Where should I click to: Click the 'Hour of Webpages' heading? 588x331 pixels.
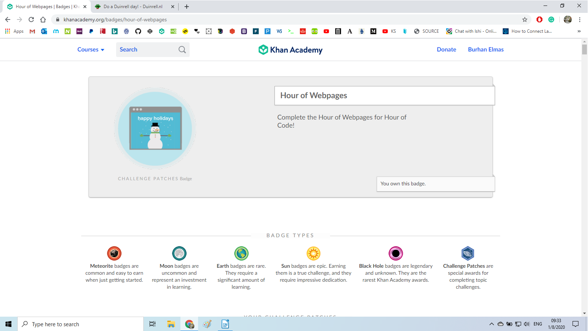pyautogui.click(x=313, y=96)
